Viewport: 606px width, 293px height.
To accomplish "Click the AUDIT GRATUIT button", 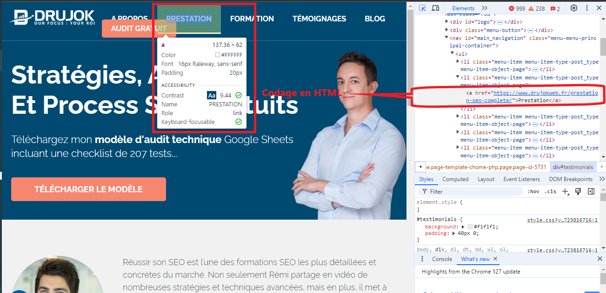I will [x=139, y=28].
